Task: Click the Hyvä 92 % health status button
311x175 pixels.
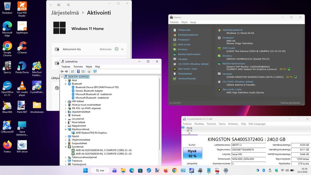Action: pyautogui.click(x=192, y=153)
